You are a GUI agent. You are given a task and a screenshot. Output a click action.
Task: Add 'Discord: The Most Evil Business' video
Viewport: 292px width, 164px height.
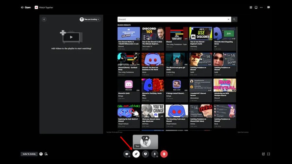(153, 65)
